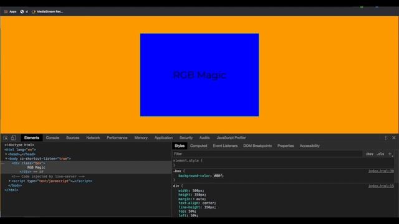The width and height of the screenshot is (399, 224).
Task: Expand the margin shorthand property arrow
Action: pyautogui.click(x=194, y=199)
